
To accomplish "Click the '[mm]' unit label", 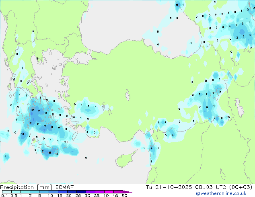I will [44, 187].
